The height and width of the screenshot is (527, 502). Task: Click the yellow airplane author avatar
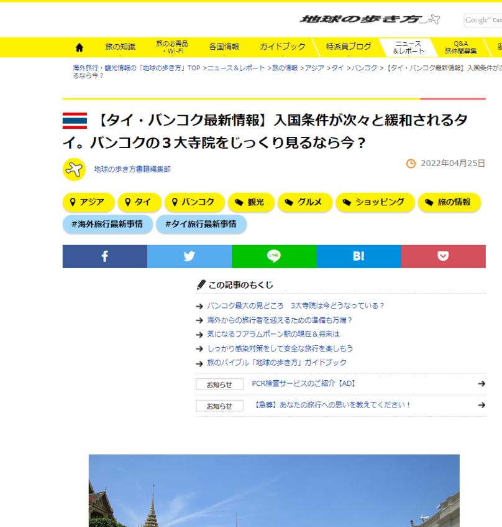(x=74, y=169)
